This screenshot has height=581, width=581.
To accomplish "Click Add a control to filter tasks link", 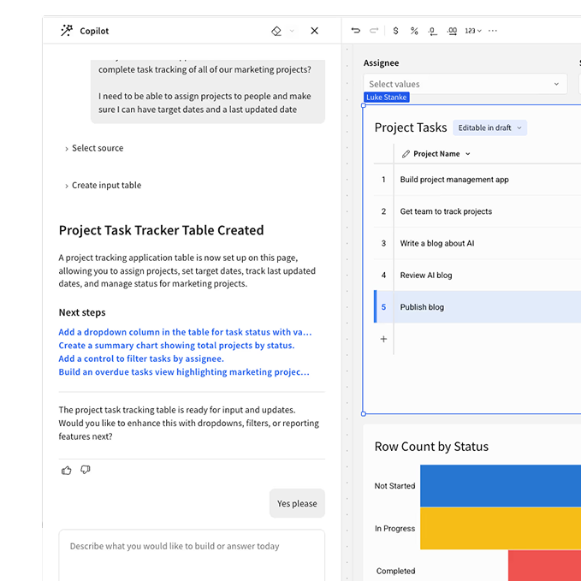I will click(x=141, y=359).
